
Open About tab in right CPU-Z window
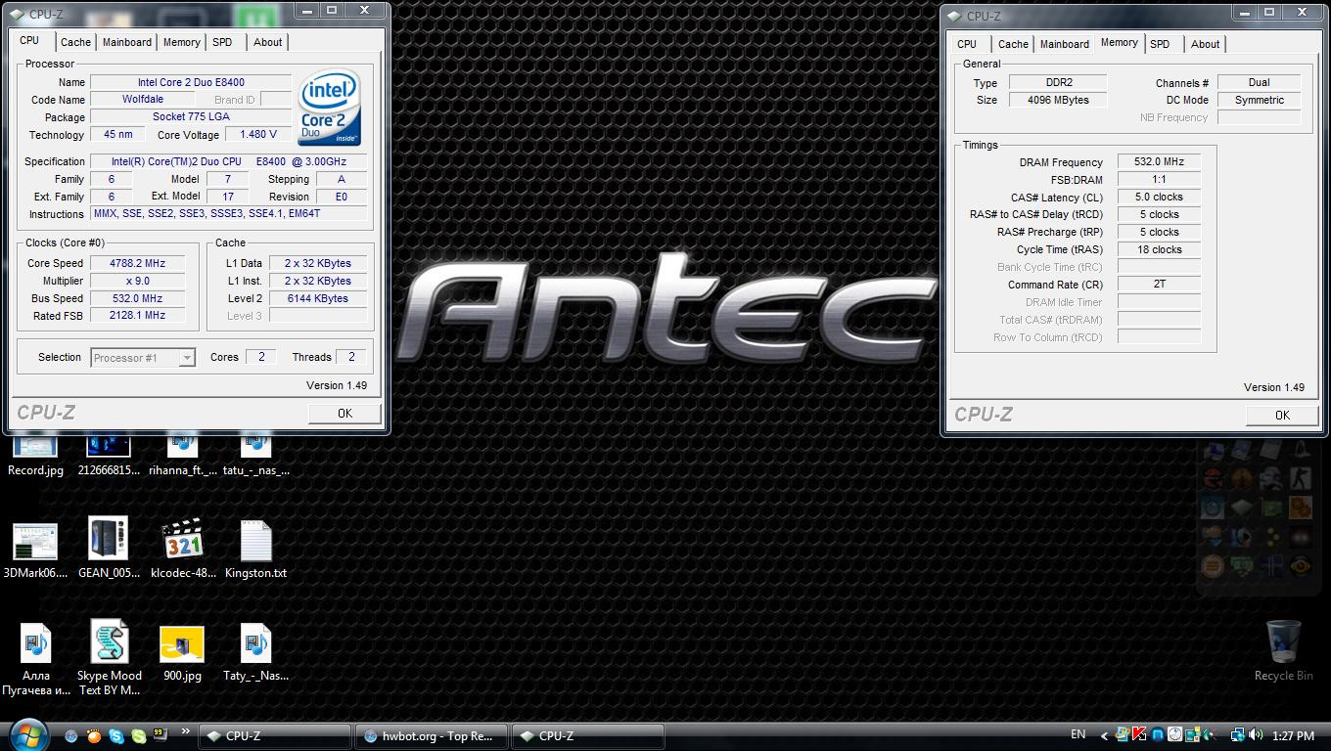click(x=1205, y=44)
